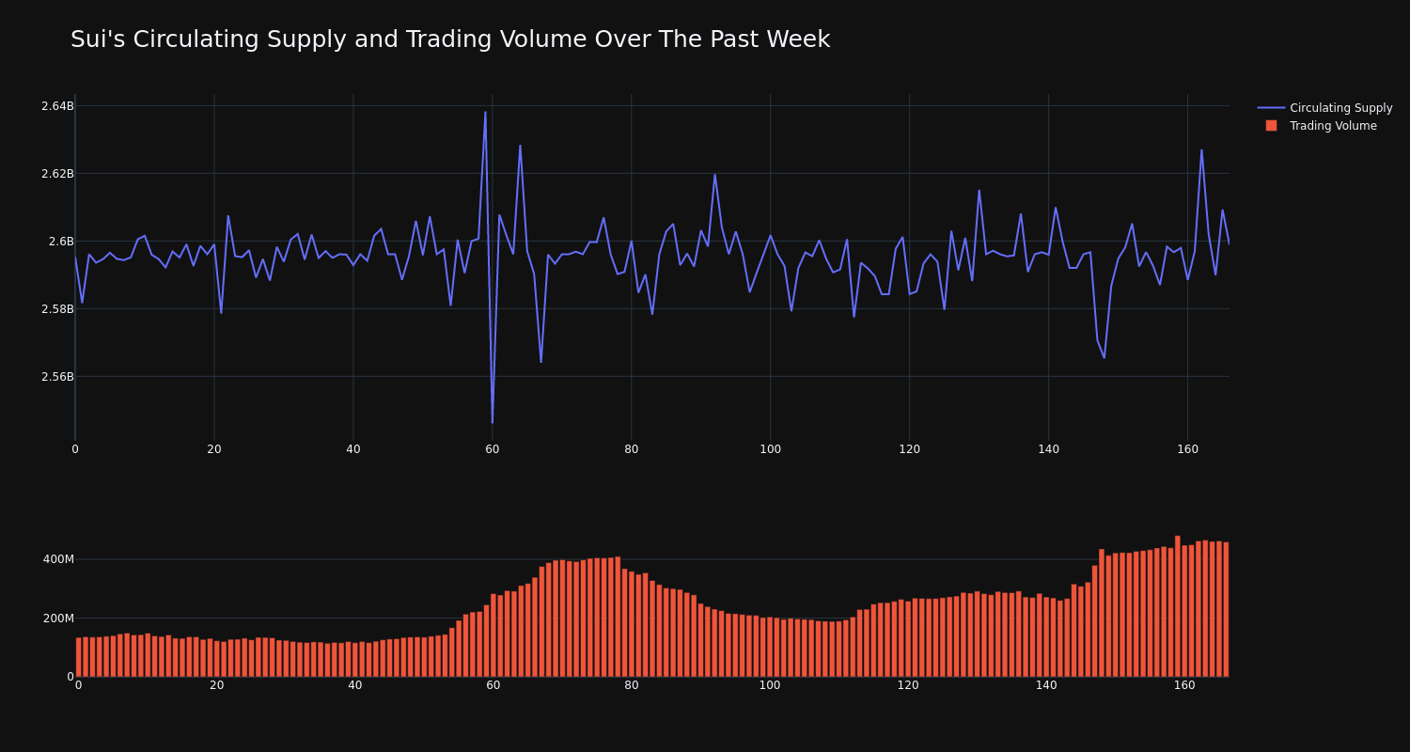The image size is (1410, 752).
Task: Click x-axis label 120 under supply chart
Action: pos(910,449)
